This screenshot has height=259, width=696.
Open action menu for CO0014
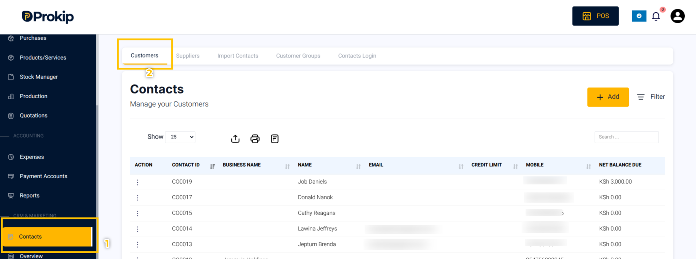point(138,229)
